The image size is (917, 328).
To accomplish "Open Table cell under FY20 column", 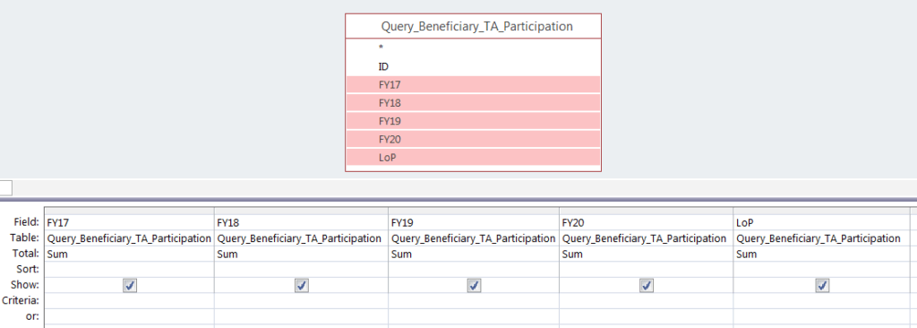I will pyautogui.click(x=647, y=238).
